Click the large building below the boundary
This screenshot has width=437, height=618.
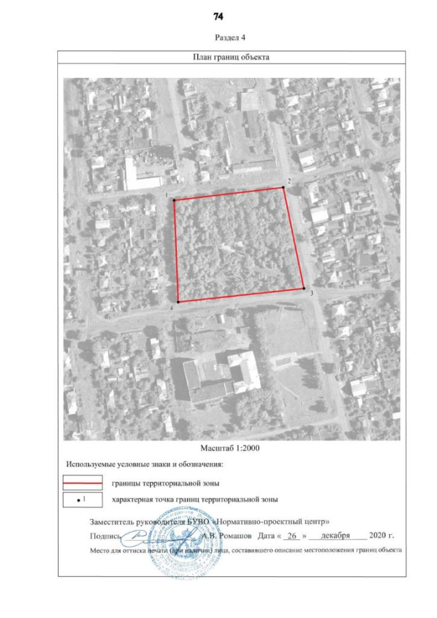[217, 376]
